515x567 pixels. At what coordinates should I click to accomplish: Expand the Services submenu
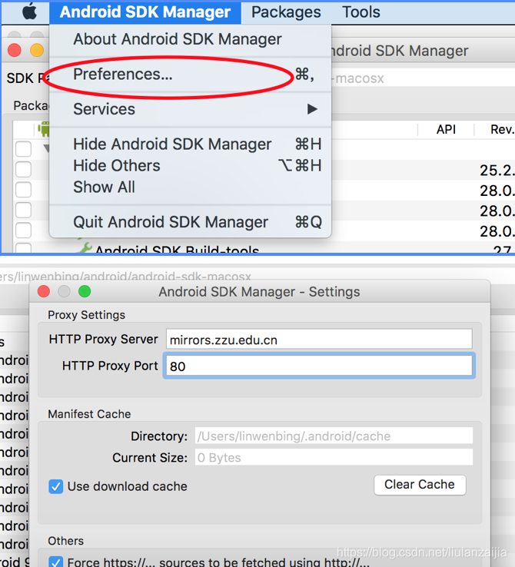coord(190,109)
